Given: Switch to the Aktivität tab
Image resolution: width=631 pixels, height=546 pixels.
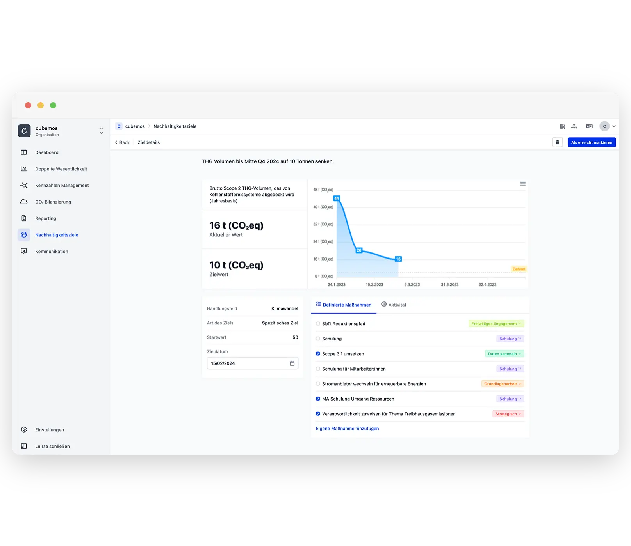Looking at the screenshot, I should 394,305.
